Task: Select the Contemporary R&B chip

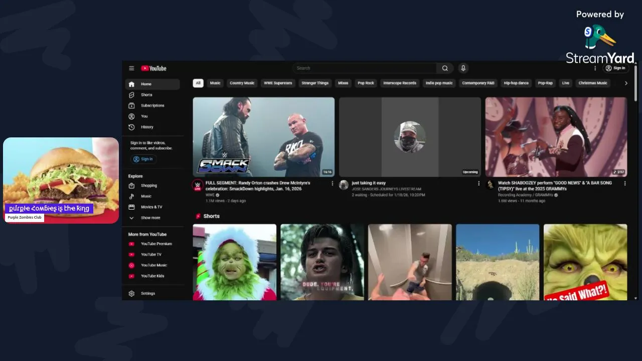Action: (478, 83)
